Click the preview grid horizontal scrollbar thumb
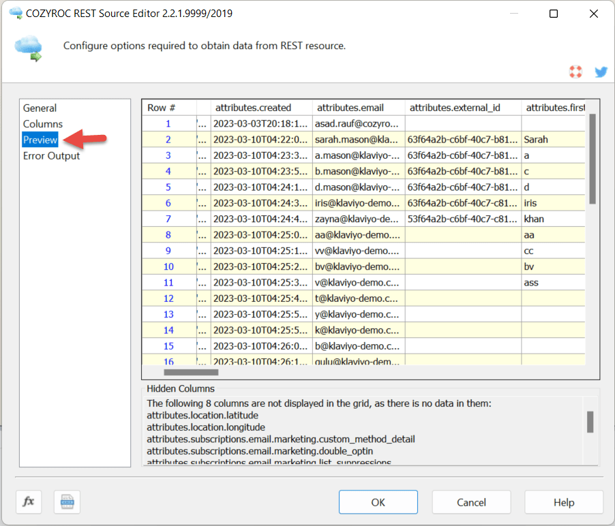615x526 pixels. [x=191, y=372]
